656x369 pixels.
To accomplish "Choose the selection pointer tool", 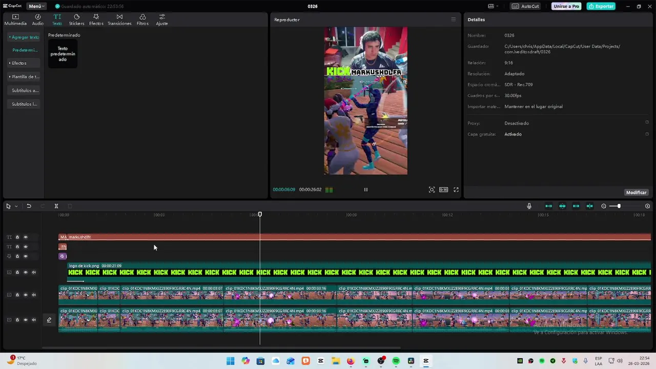I will click(8, 206).
